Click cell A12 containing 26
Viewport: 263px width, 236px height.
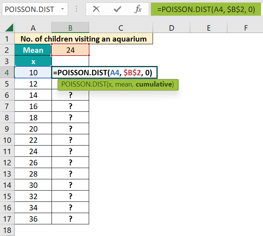[x=33, y=163]
